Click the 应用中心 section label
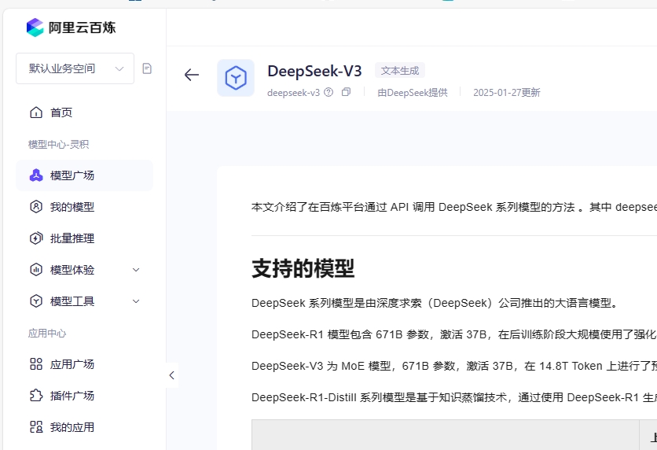 tap(47, 333)
